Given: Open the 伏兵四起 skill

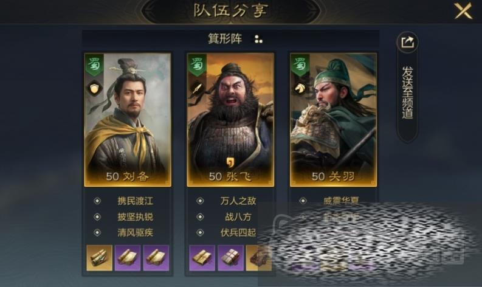Looking at the screenshot, I should (238, 232).
